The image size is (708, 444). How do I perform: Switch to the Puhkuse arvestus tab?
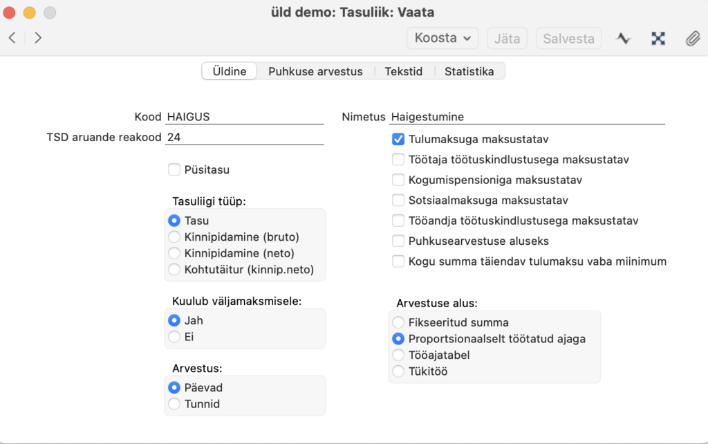315,71
